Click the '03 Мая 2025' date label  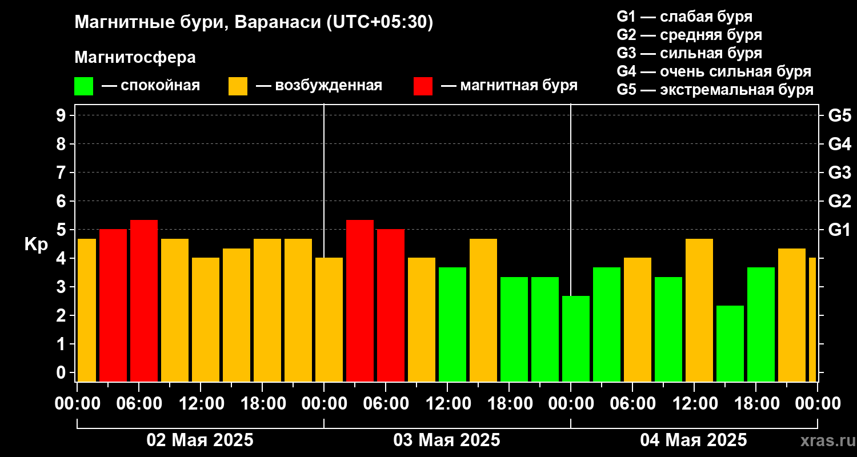447,440
